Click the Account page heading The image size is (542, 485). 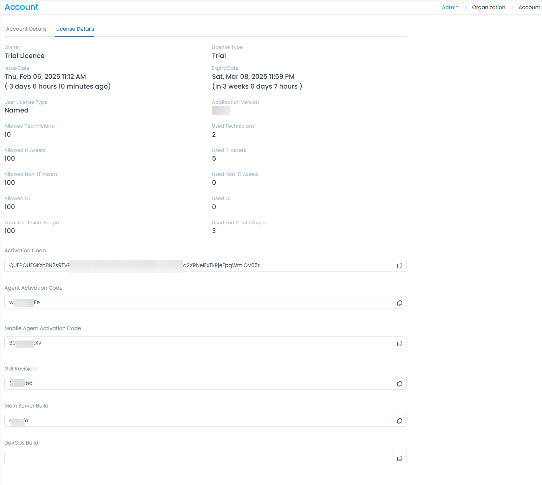click(x=22, y=7)
